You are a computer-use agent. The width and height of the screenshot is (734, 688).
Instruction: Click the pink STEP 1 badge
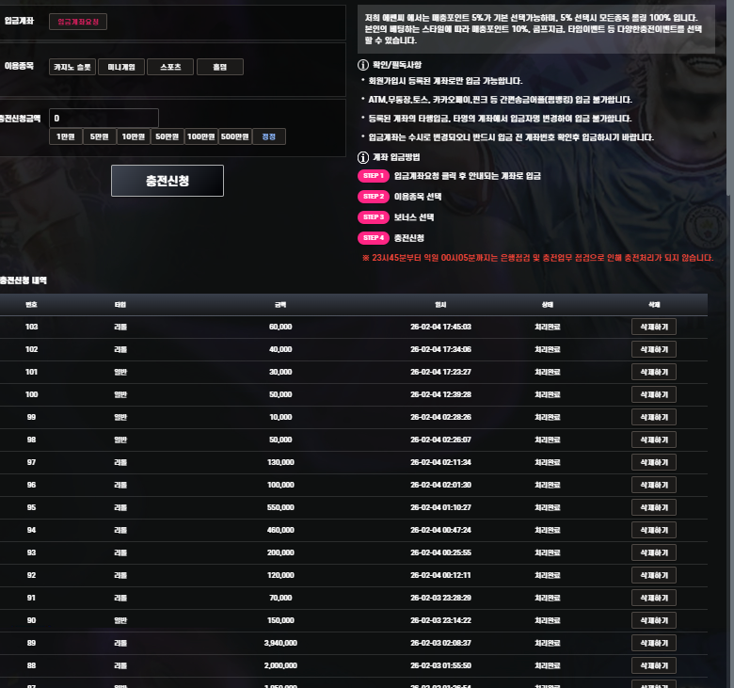(x=374, y=176)
